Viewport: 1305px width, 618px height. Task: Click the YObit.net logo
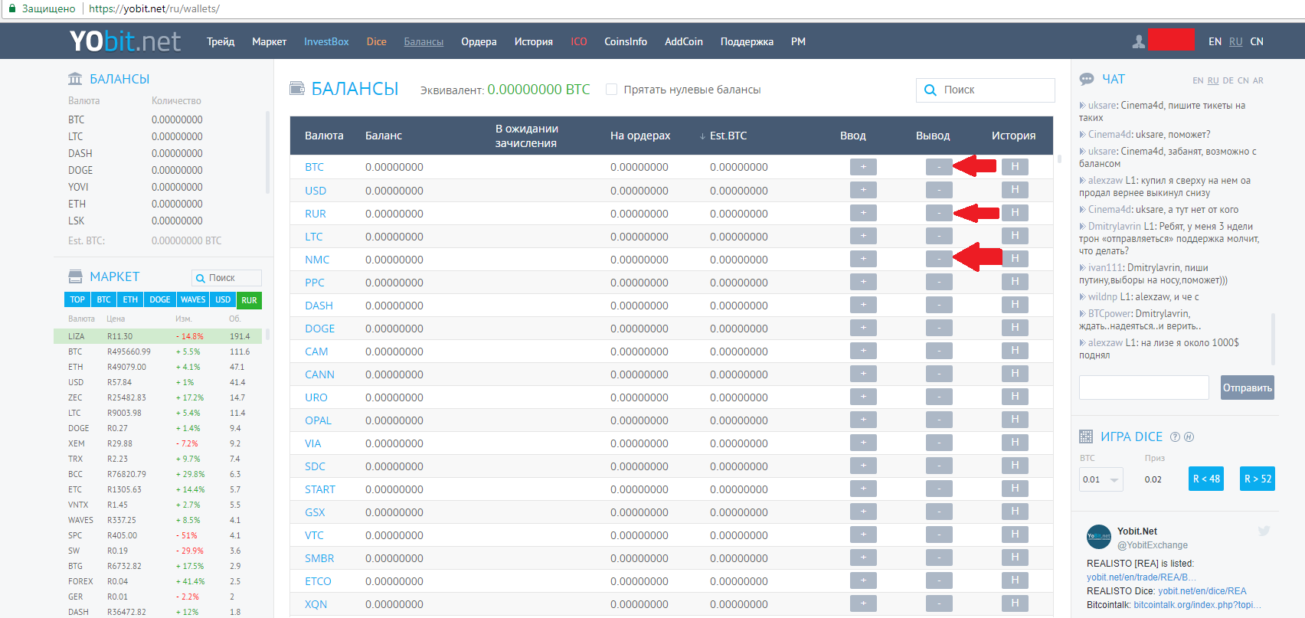[x=125, y=41]
